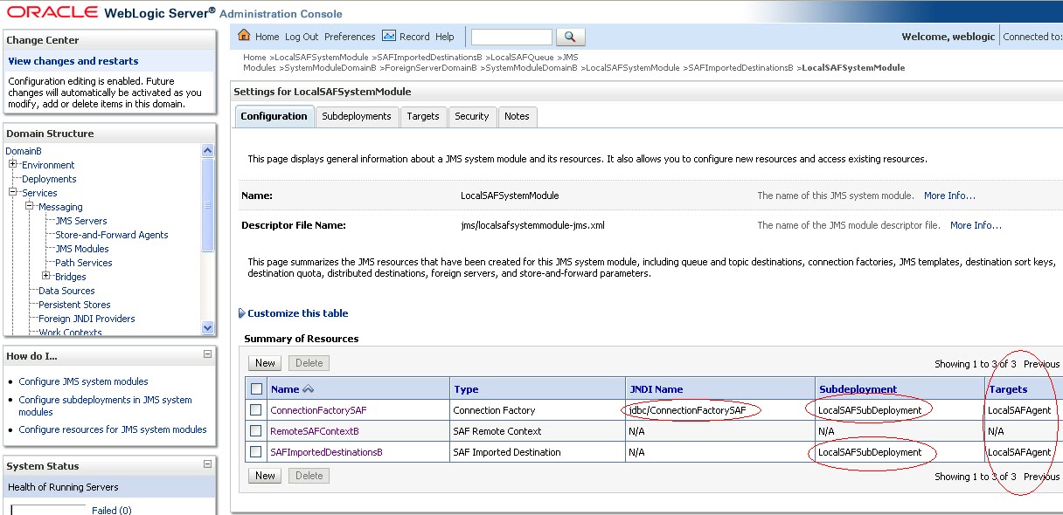This screenshot has width=1063, height=515.
Task: Click More Info next to module name
Action: [x=949, y=196]
